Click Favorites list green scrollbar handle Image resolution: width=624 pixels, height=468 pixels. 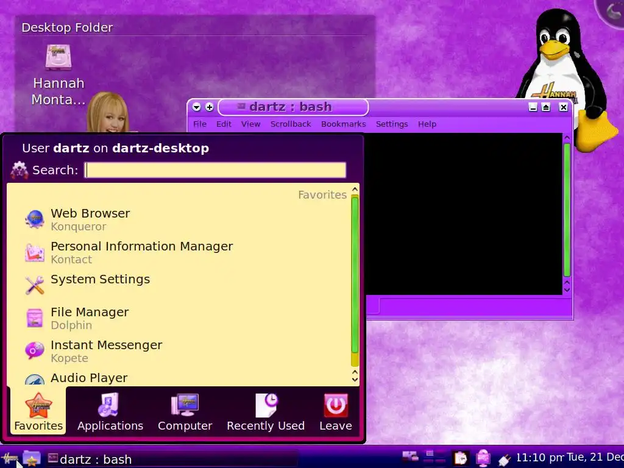click(x=355, y=275)
